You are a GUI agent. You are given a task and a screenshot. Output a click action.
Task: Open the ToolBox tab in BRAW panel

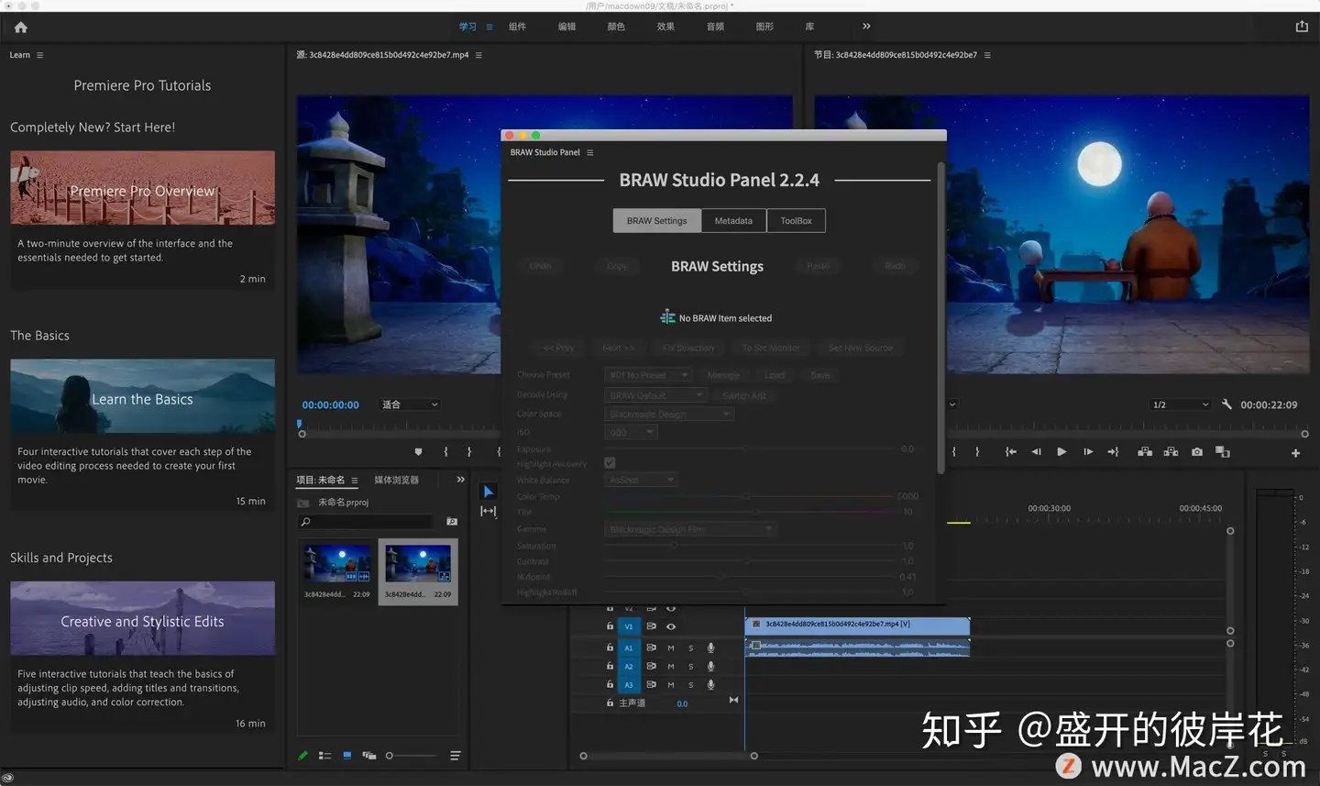coord(796,221)
